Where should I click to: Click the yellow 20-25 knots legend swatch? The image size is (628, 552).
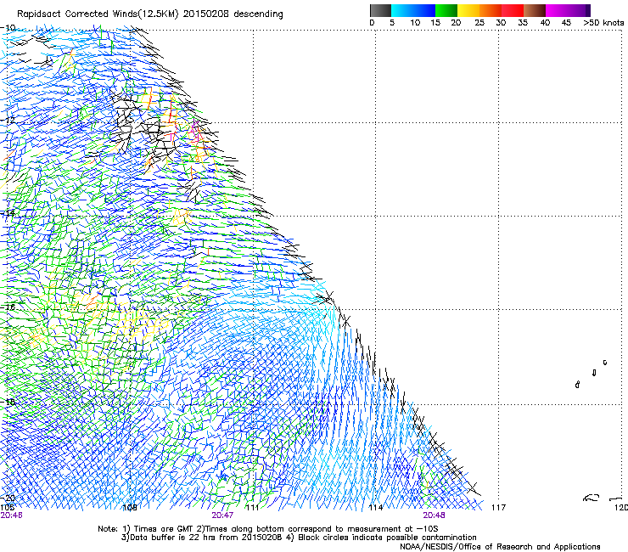coord(468,10)
